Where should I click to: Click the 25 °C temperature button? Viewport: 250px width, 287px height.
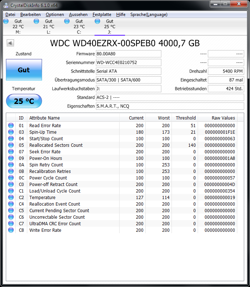tap(24, 101)
